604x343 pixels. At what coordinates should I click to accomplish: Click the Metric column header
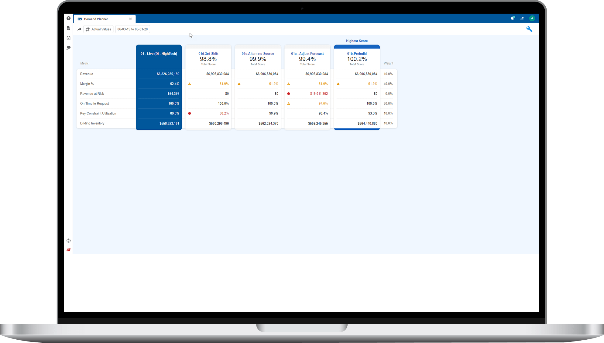(x=84, y=63)
